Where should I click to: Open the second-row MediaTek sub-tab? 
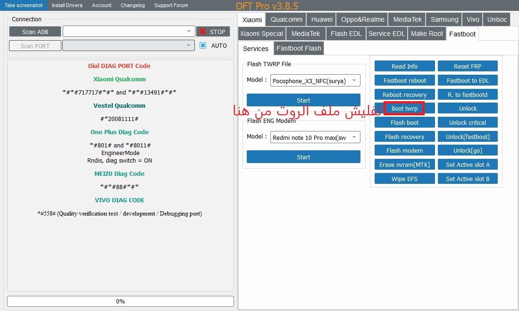tap(306, 34)
